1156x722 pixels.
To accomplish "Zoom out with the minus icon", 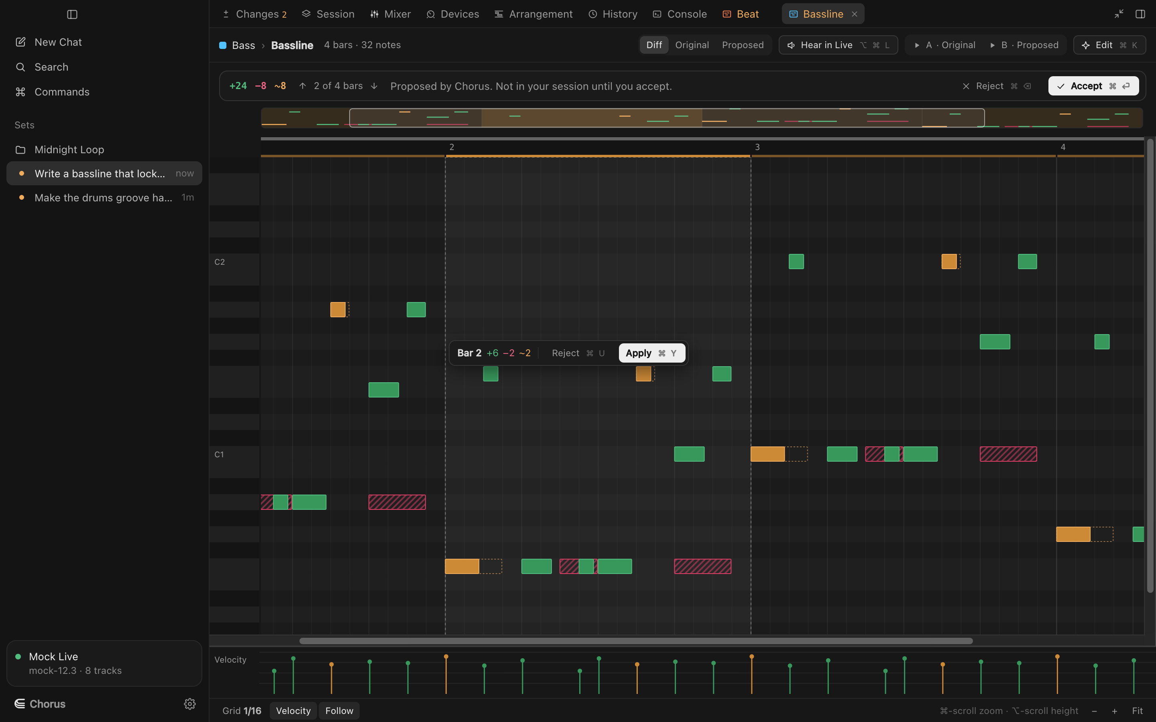I will [x=1094, y=711].
